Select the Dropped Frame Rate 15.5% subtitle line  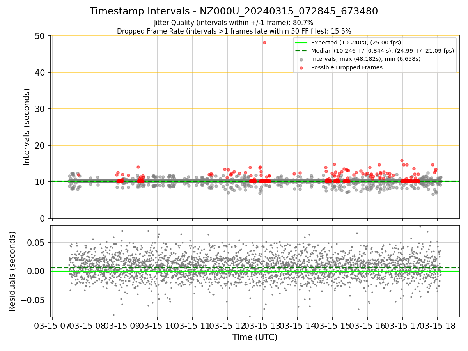[234, 31]
